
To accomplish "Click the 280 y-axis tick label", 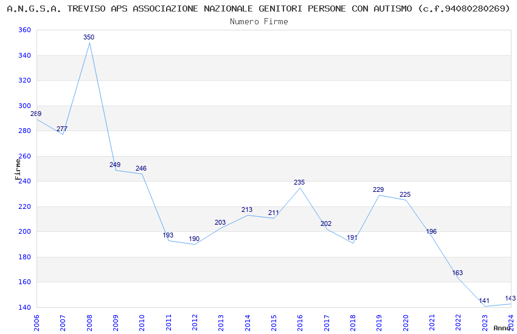I will tap(25, 131).
